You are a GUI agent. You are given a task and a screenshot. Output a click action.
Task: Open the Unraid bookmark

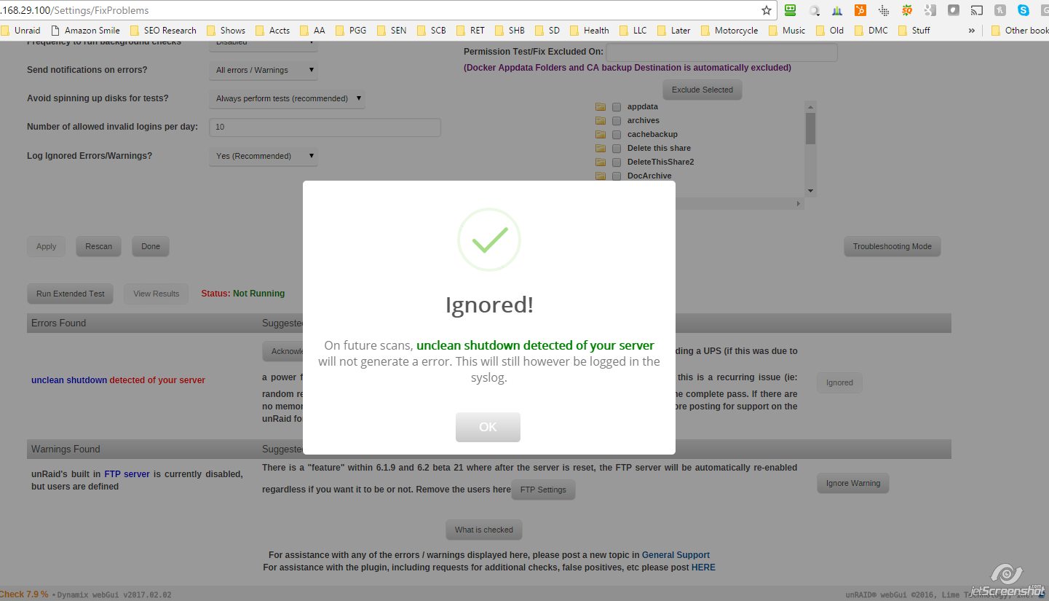point(20,31)
